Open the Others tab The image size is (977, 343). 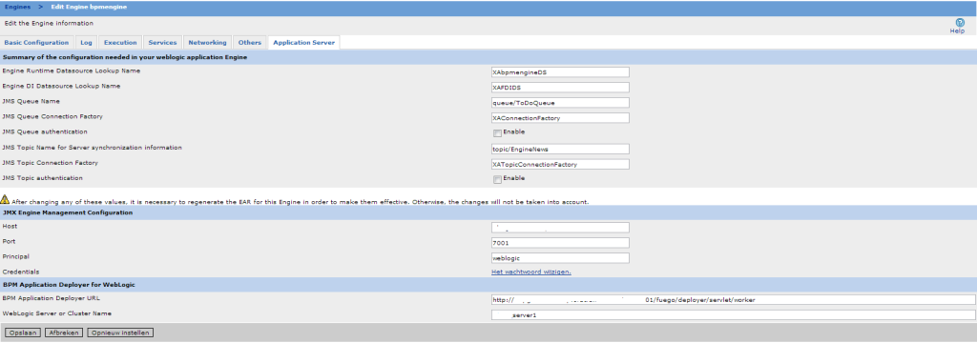[x=250, y=43]
